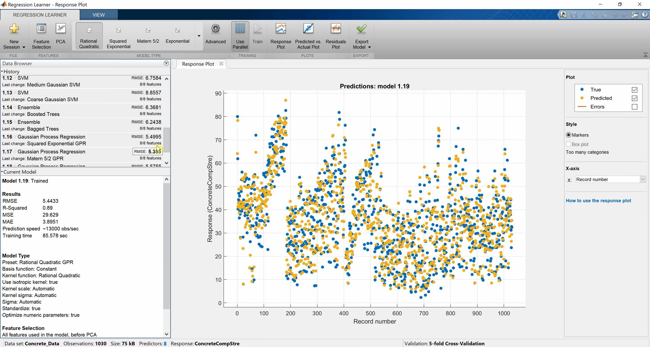Enable the Errors display

pyautogui.click(x=635, y=106)
